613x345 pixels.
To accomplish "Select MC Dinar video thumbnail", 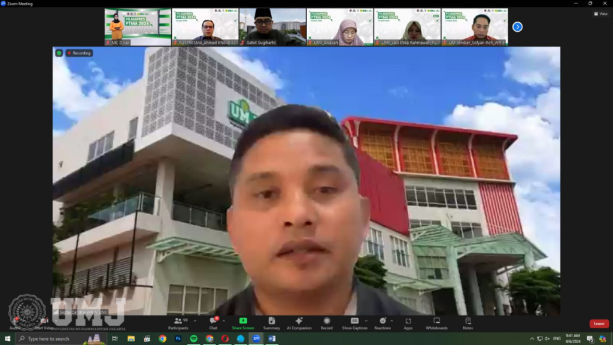I will pos(138,27).
